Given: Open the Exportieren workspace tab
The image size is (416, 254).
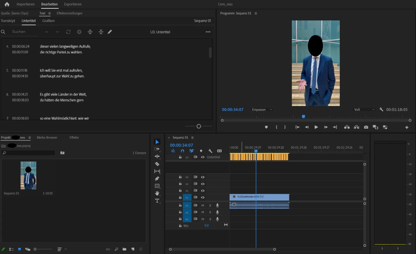Looking at the screenshot, I should click(x=73, y=4).
